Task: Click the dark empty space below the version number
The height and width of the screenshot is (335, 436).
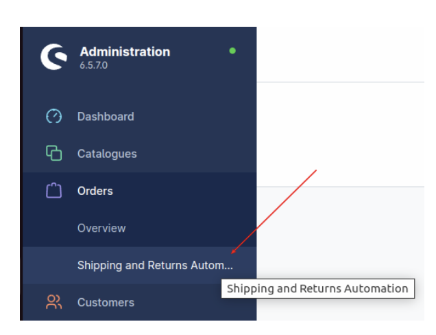Action: [140, 85]
